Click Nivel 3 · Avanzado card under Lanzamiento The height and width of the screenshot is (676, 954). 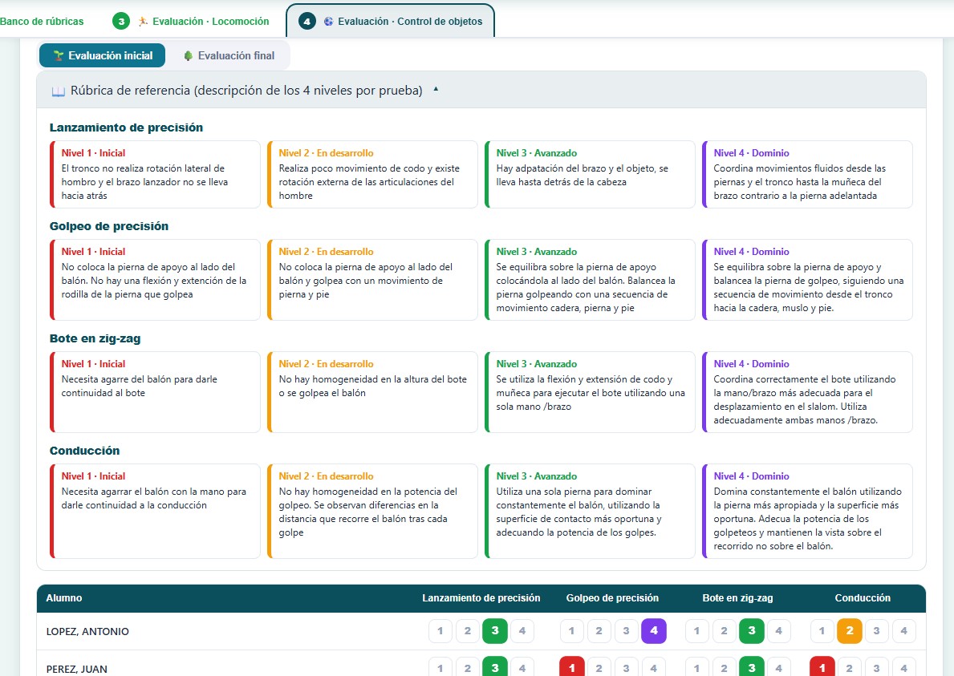click(590, 175)
